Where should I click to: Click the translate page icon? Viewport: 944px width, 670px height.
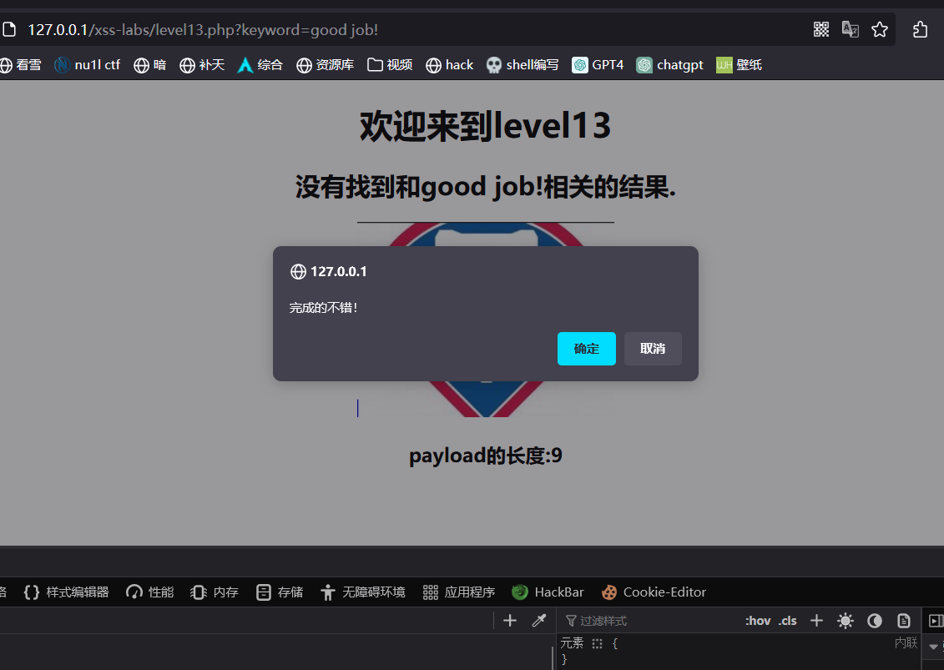tap(850, 29)
